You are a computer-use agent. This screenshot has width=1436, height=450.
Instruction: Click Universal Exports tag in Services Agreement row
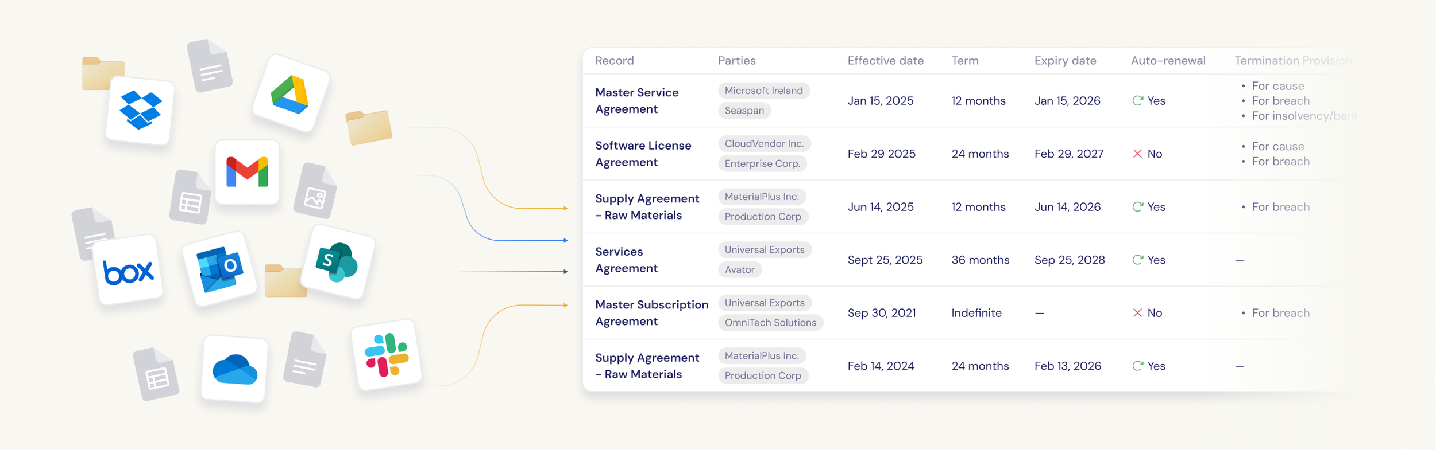click(765, 250)
